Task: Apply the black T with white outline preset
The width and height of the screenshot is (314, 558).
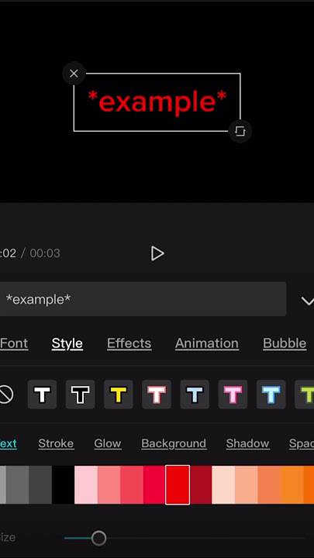Action: (x=81, y=394)
